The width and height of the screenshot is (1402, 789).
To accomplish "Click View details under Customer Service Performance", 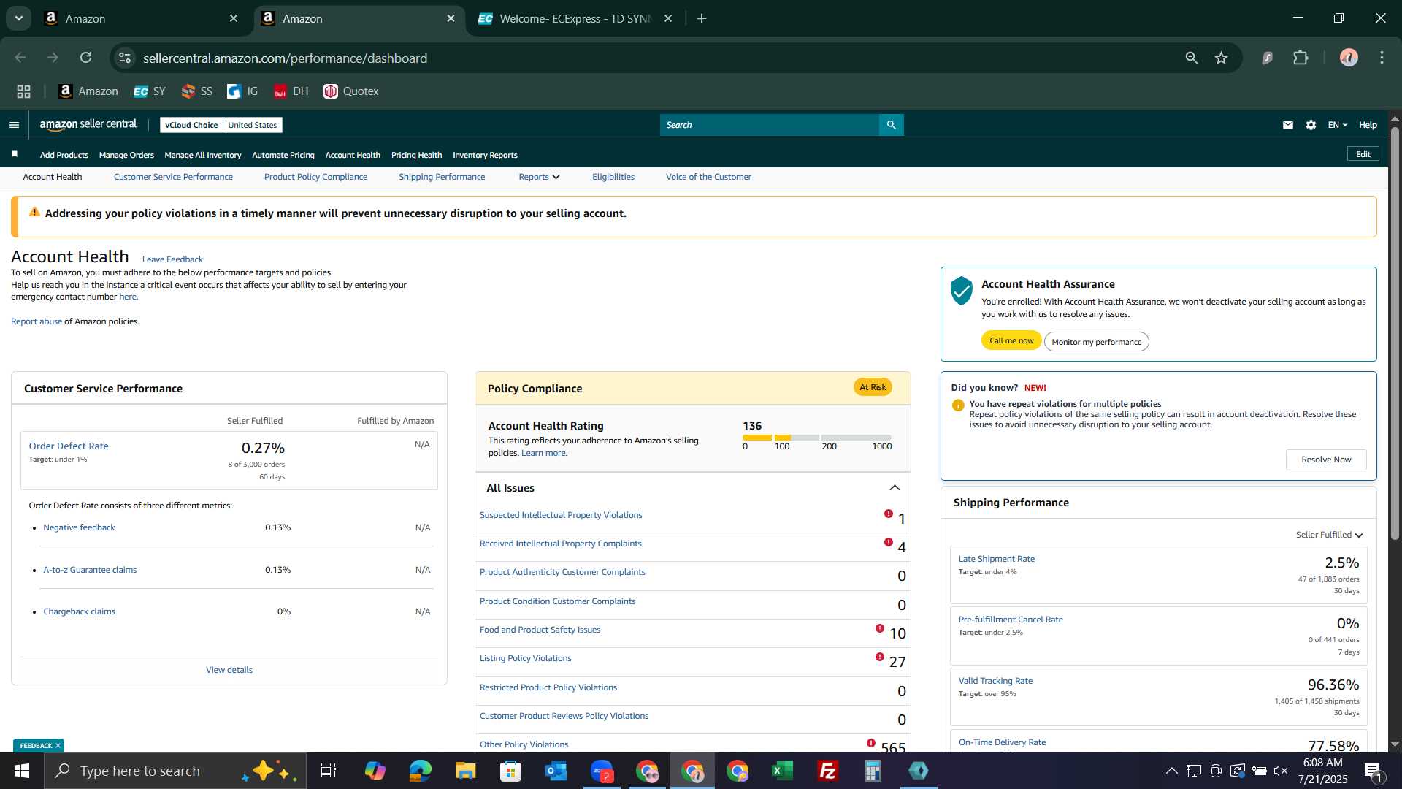I will (x=229, y=670).
